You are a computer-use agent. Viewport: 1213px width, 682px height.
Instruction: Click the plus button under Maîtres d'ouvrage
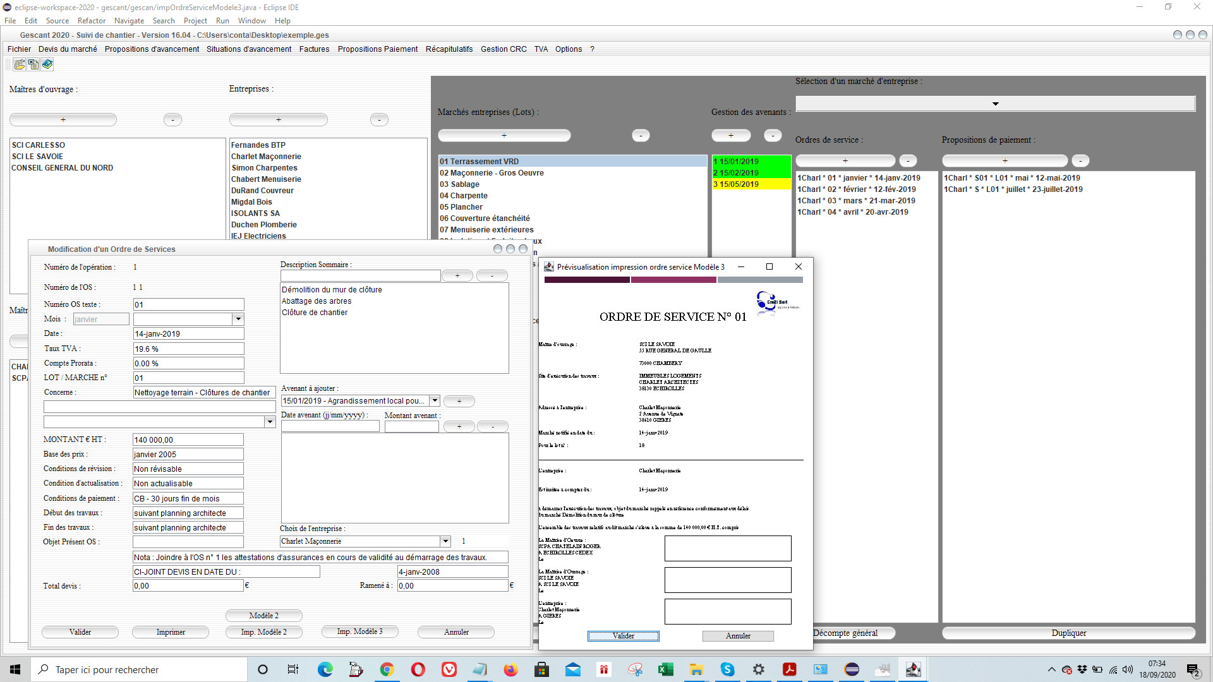63,120
